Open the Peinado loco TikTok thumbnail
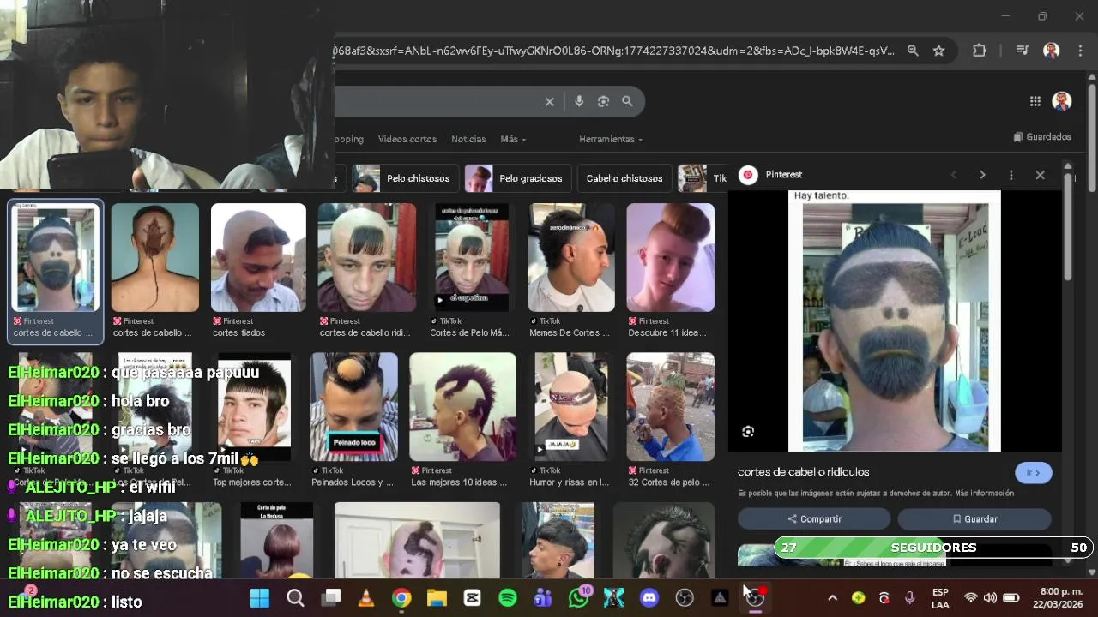This screenshot has height=617, width=1098. (353, 407)
